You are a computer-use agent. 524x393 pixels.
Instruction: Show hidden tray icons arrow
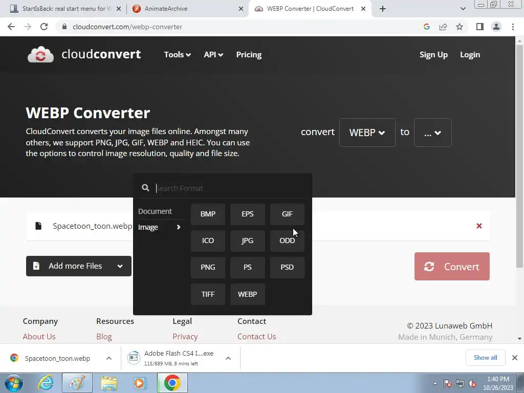(435, 384)
